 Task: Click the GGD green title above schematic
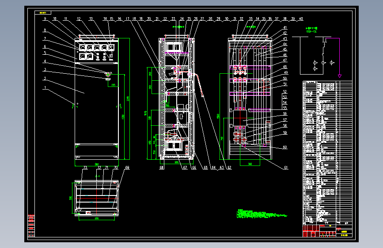coord(311,31)
